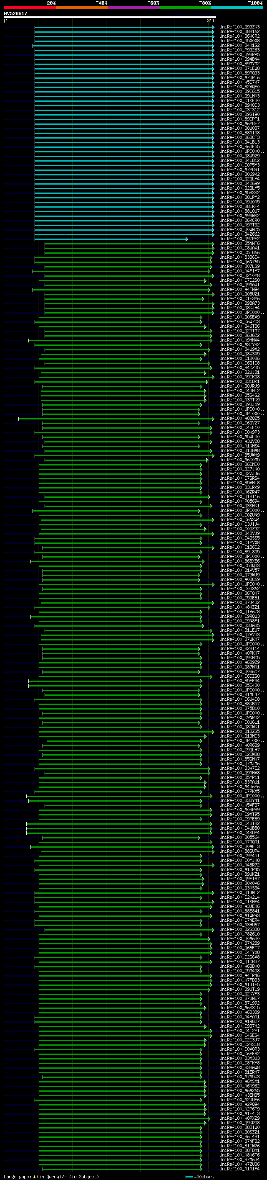This screenshot has height=1180, width=267.
Task: Click hit label UniRef100_A4TR46
Action: [239, 975]
